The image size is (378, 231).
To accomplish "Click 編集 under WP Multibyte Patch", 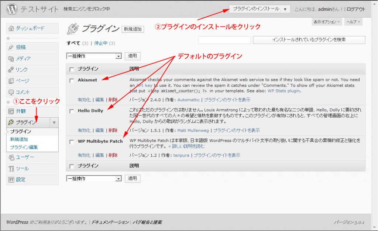I will pos(100,155).
